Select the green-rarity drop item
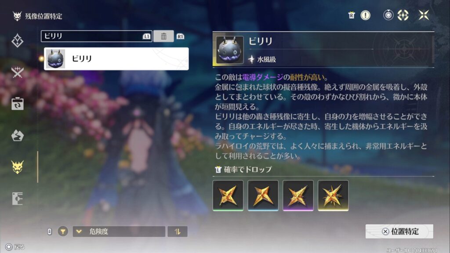Viewport: 450px width, 253px height. coord(228,195)
